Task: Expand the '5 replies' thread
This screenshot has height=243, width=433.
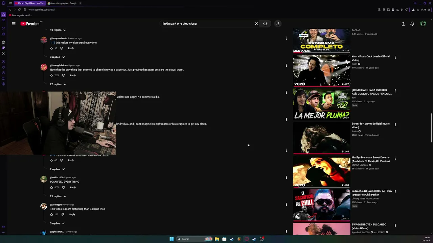Action: coord(57,223)
